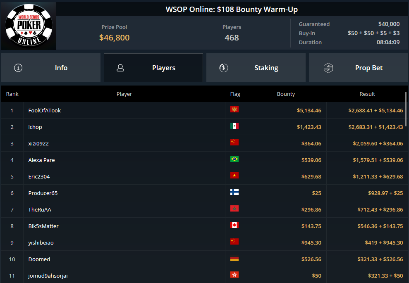Viewport: 409px width, 283px height.
Task: Click the buy-in $50 + $50 + $5 + $3
Action: click(373, 33)
